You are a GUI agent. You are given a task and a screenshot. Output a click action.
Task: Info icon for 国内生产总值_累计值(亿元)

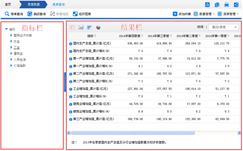click(71, 44)
